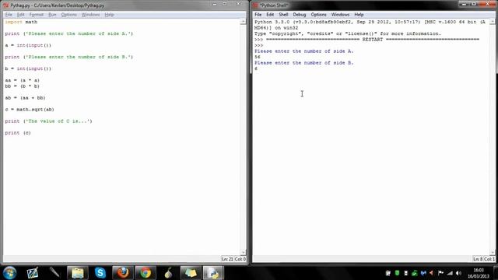The height and width of the screenshot is (280, 498).
Task: Click the 'The value of C is...' print line
Action: point(48,121)
